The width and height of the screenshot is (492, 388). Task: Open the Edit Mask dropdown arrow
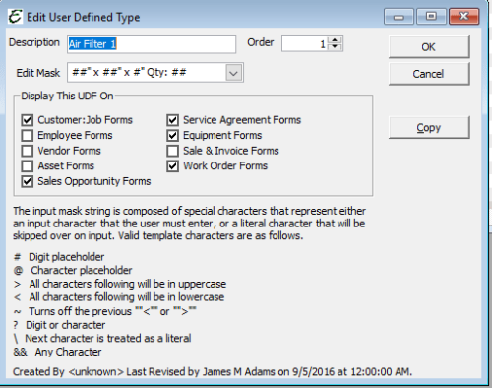pyautogui.click(x=234, y=73)
